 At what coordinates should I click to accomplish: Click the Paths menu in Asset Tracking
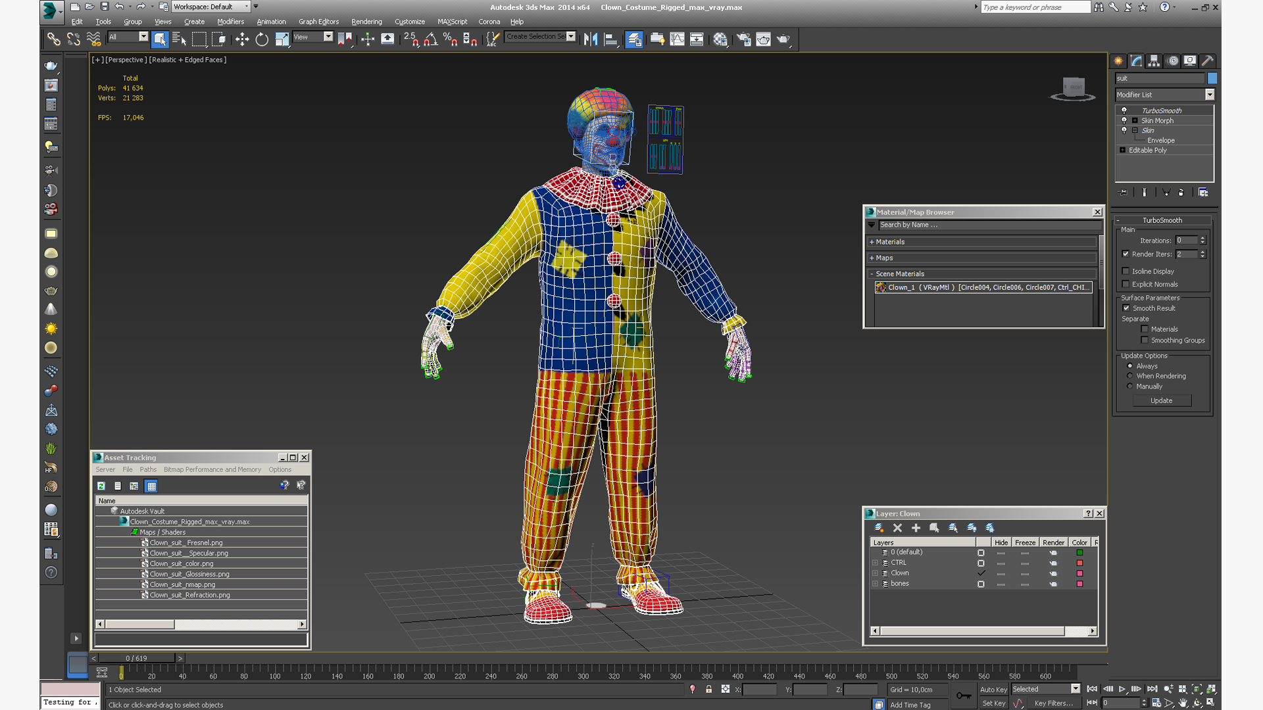(x=147, y=469)
